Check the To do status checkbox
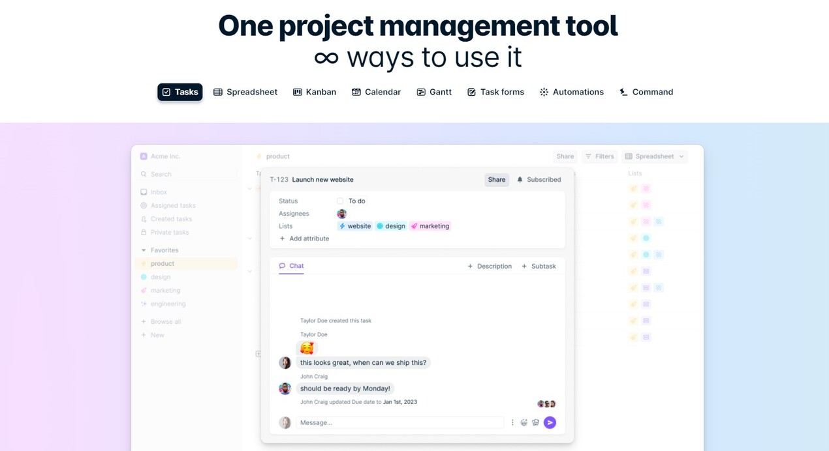The image size is (829, 451). 340,201
